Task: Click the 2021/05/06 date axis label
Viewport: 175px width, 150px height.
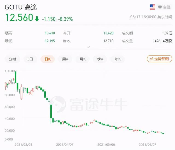Action: tap(106, 145)
